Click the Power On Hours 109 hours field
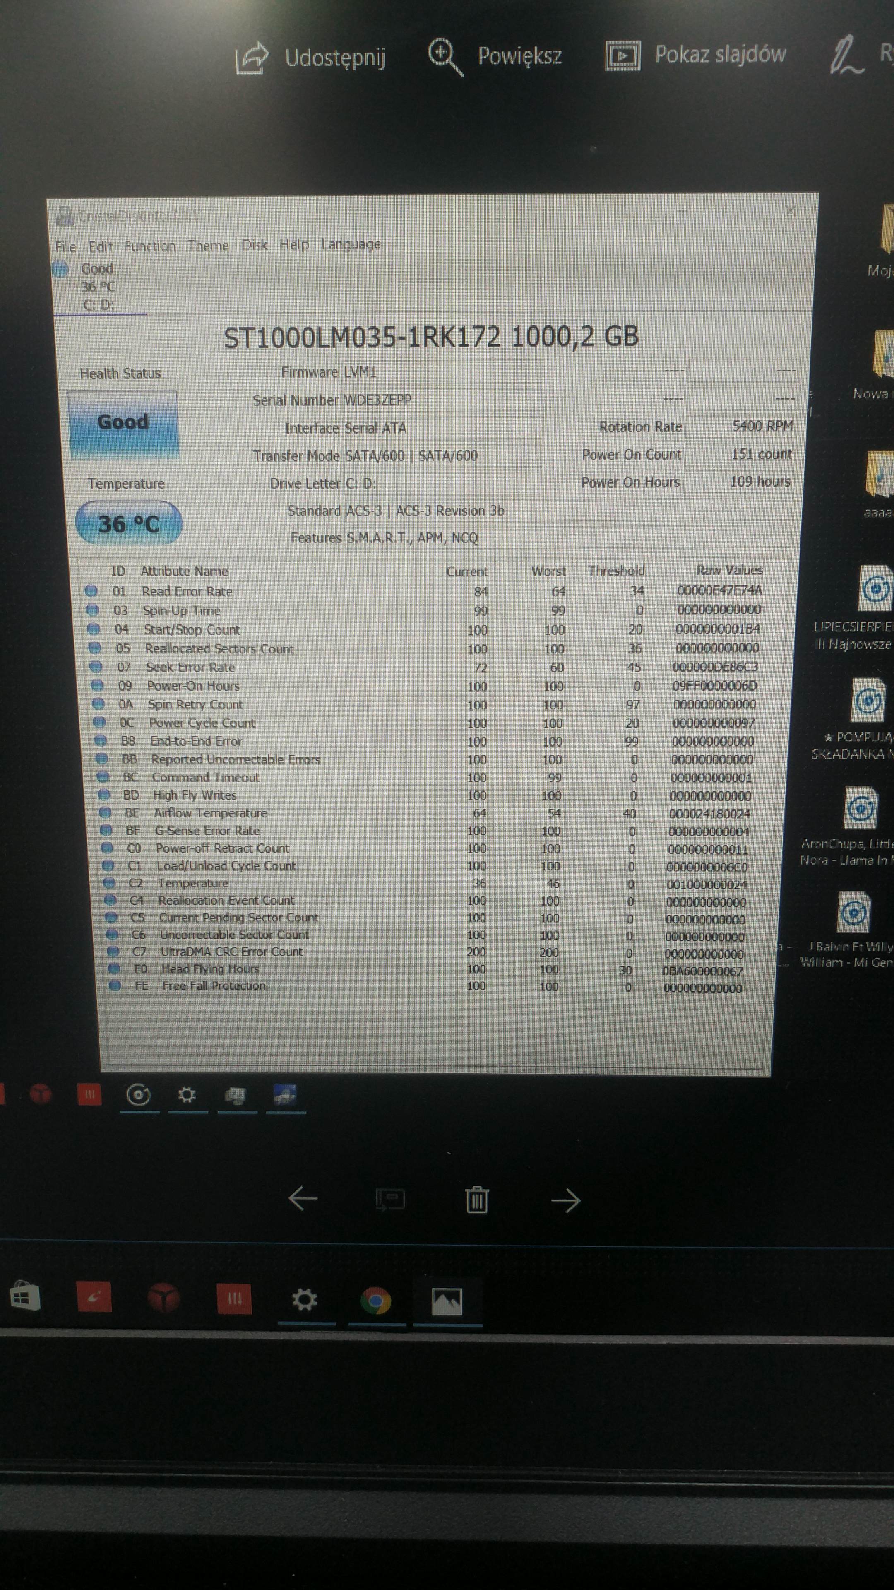The image size is (894, 1590). click(738, 482)
